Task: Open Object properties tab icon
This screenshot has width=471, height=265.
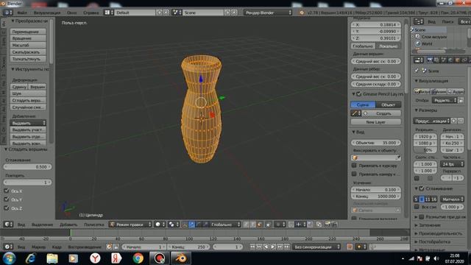Action: pyautogui.click(x=457, y=60)
